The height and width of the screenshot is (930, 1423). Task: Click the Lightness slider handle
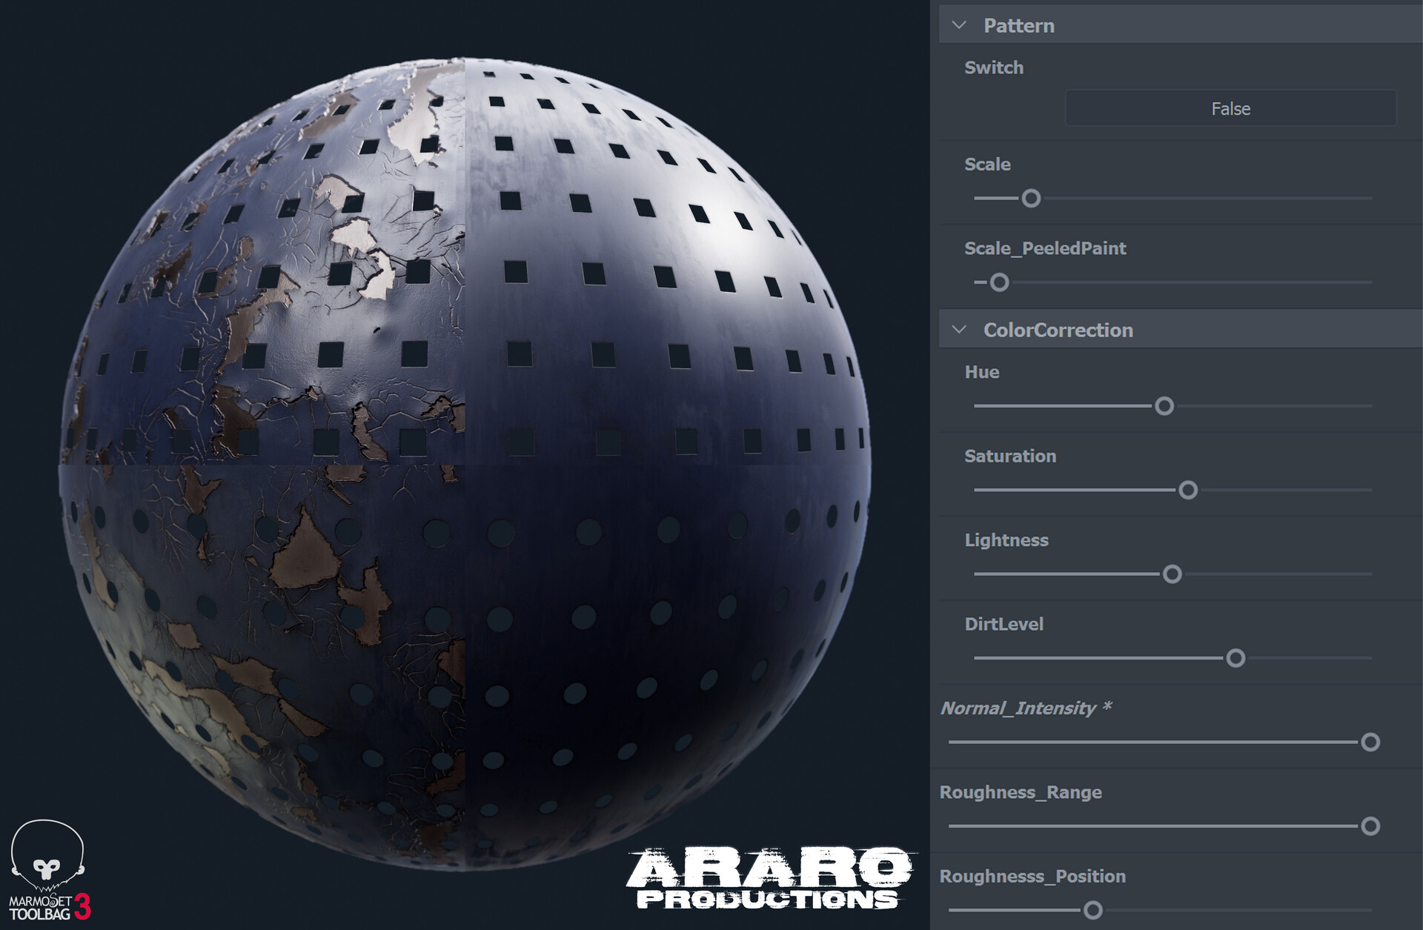[x=1171, y=574]
